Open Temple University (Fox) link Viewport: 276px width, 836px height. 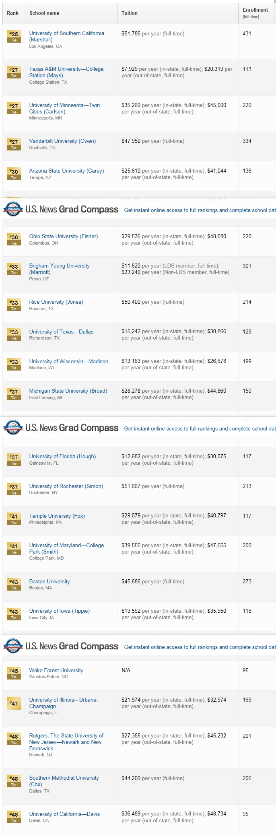tap(57, 516)
